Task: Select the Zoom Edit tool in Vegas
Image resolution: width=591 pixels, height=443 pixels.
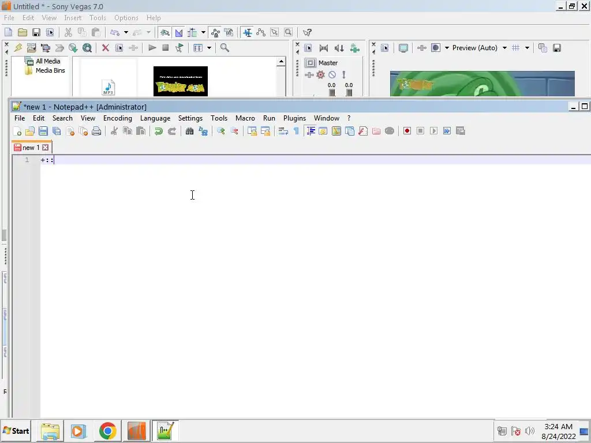Action: pos(289,32)
